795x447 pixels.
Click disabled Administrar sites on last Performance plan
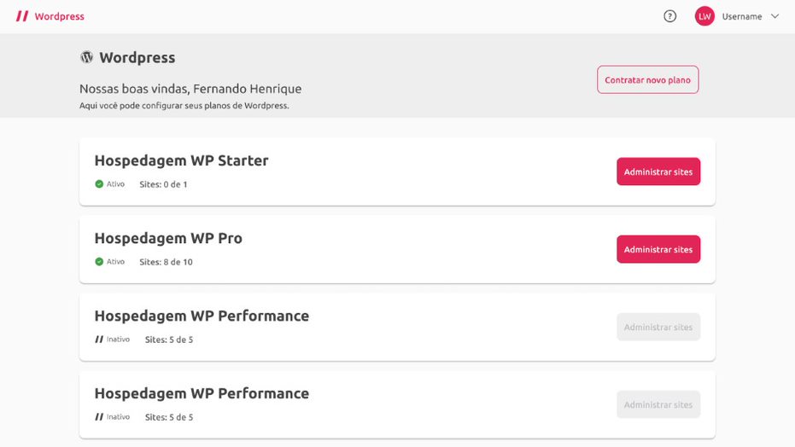(x=658, y=404)
